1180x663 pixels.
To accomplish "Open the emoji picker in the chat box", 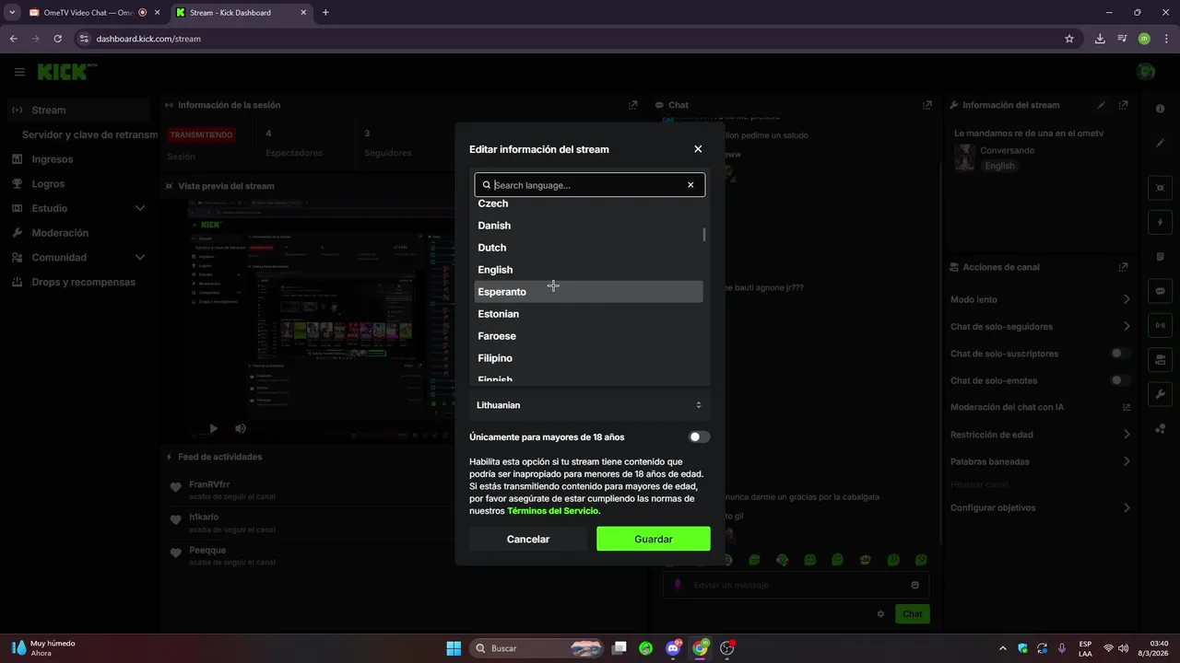I will 914,585.
